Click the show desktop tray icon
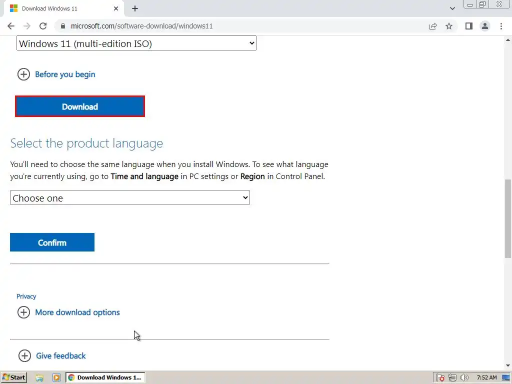This screenshot has width=512, height=384. pyautogui.click(x=506, y=378)
